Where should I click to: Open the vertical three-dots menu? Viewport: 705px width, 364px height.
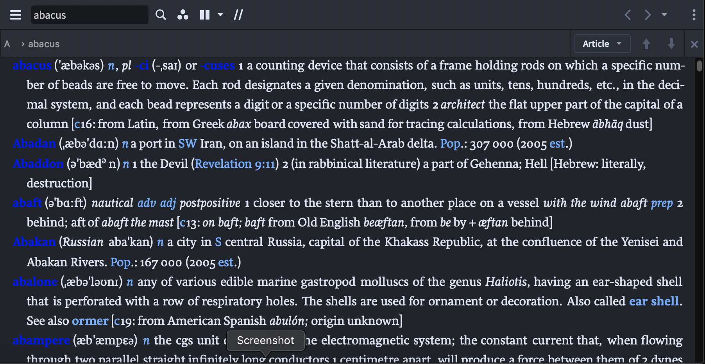click(694, 15)
